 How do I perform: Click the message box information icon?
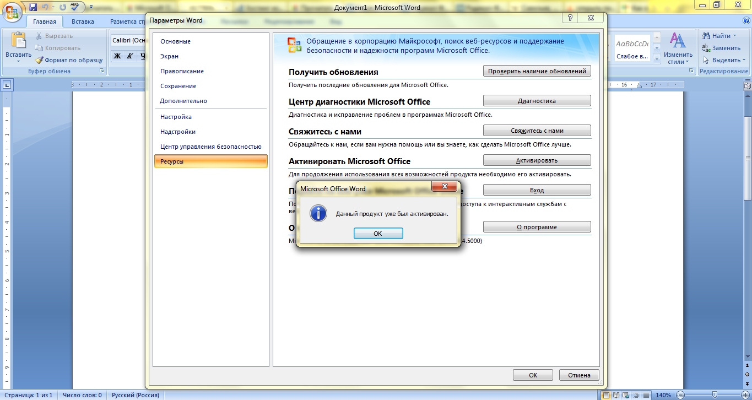click(318, 214)
